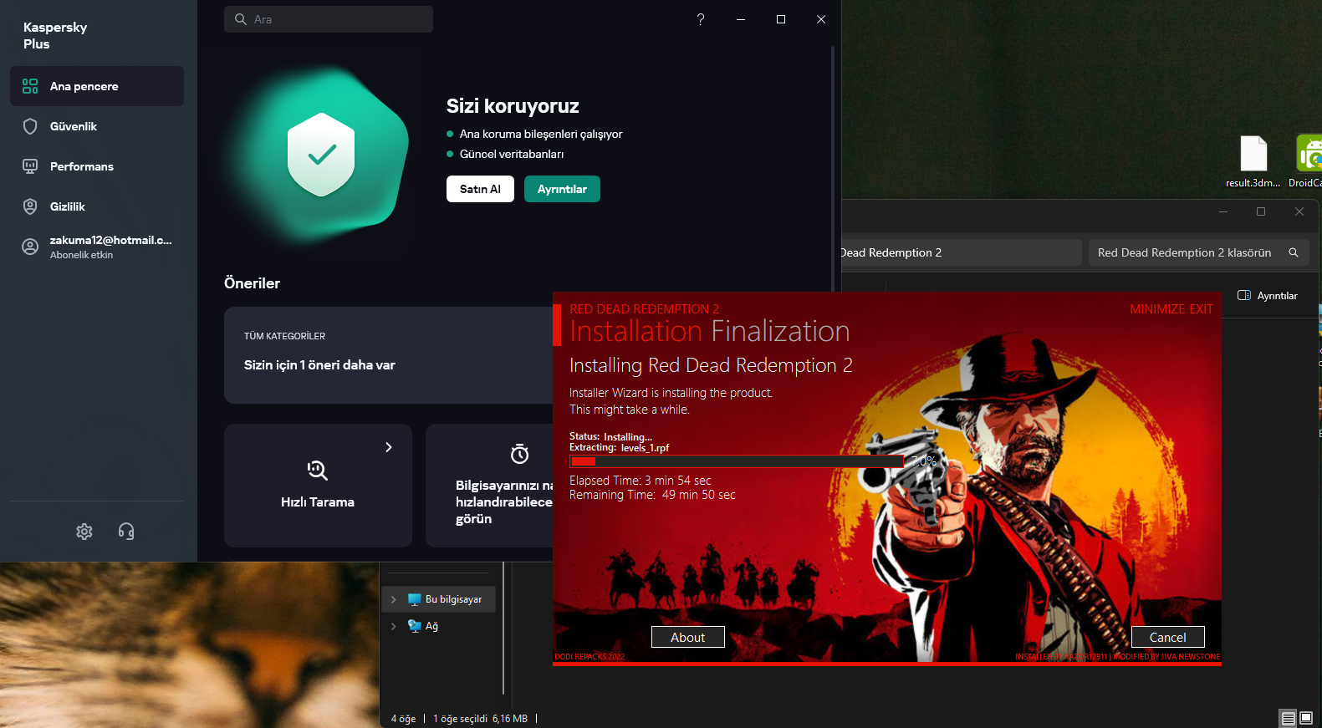Click the Kaspersky support headset icon
Image resolution: width=1322 pixels, height=728 pixels.
126,532
